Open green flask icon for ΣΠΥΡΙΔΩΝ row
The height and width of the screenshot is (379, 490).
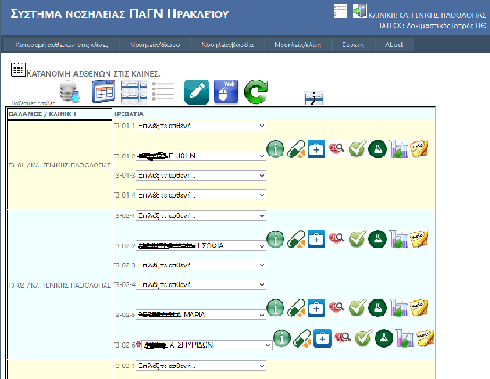click(x=384, y=339)
